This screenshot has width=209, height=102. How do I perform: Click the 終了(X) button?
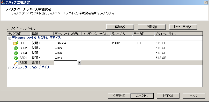click(x=168, y=96)
